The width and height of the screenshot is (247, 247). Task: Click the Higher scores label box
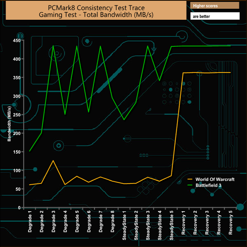(x=215, y=6)
